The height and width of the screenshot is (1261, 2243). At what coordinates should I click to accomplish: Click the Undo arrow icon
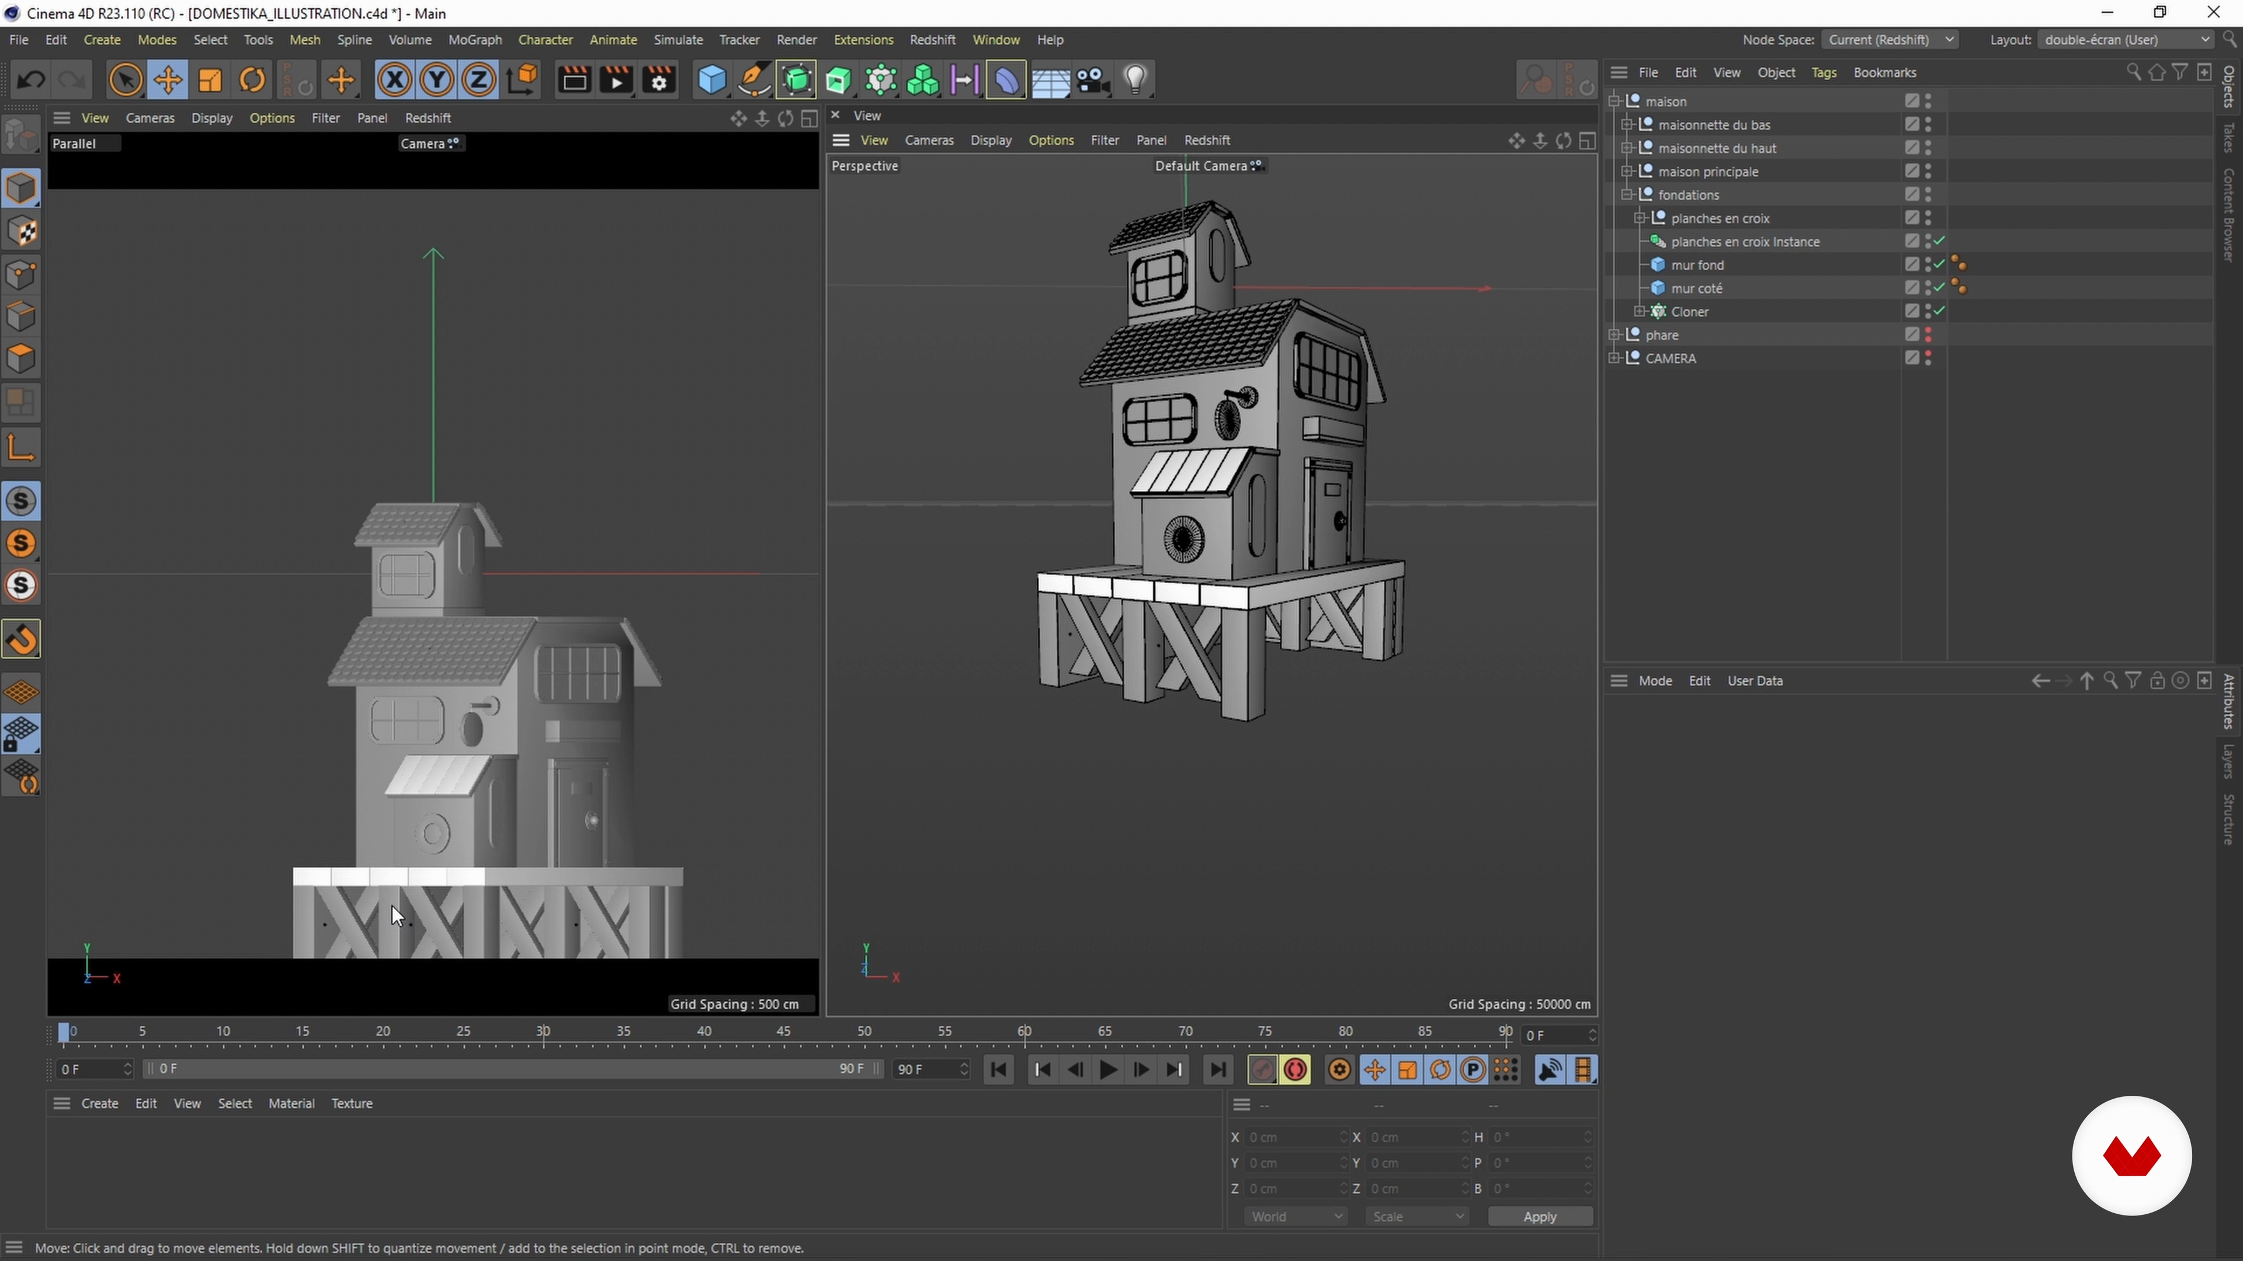coord(32,80)
